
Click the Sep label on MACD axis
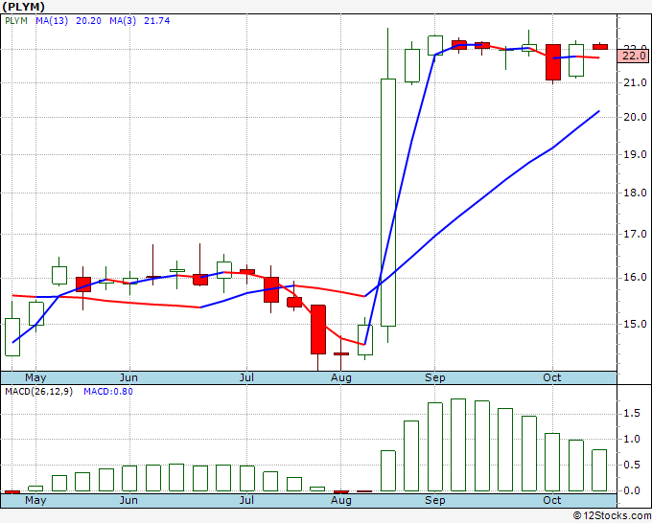[435, 501]
